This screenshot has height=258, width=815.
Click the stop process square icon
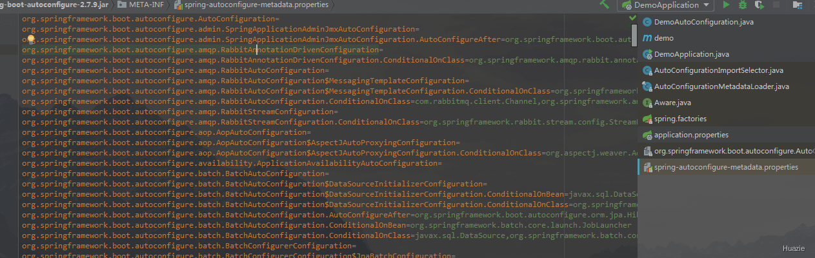(776, 5)
